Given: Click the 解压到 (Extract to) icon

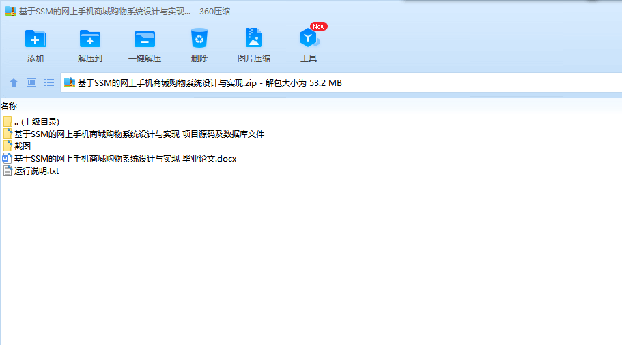Looking at the screenshot, I should [90, 39].
